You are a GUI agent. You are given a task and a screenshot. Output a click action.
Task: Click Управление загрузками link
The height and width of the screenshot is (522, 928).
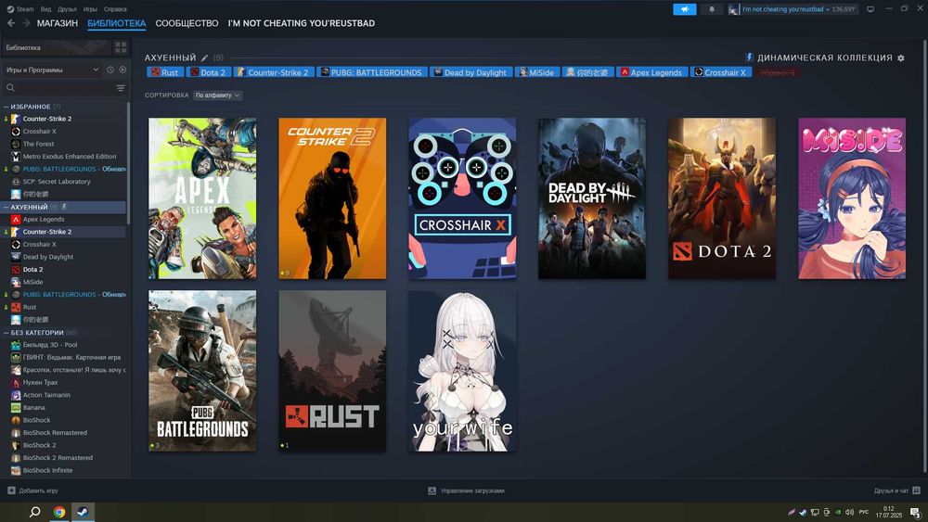click(472, 490)
